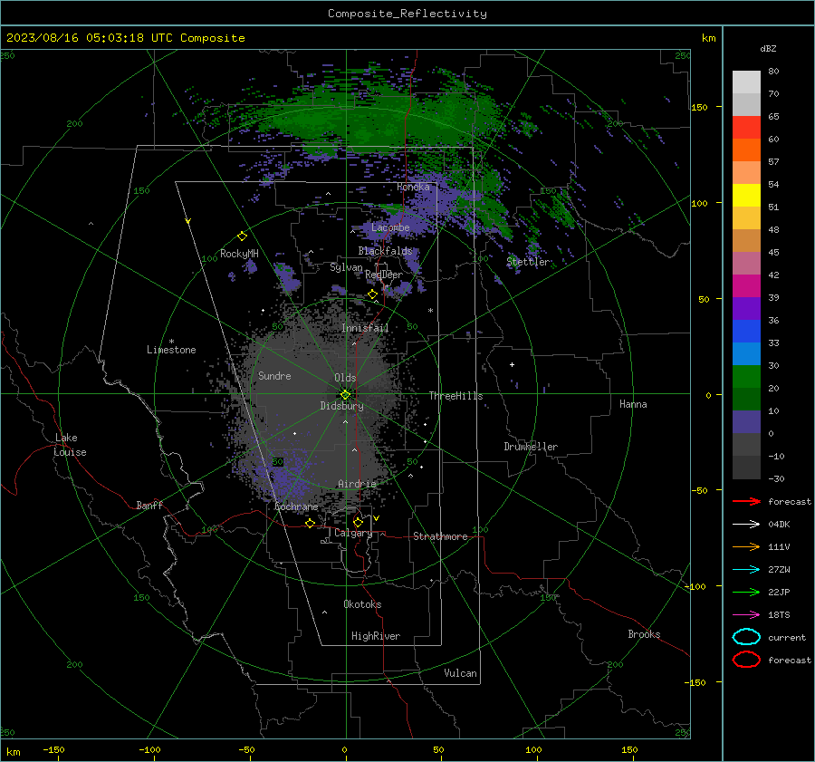
Task: Click the cyan 'current' ellipse legend icon
Action: coord(746,637)
